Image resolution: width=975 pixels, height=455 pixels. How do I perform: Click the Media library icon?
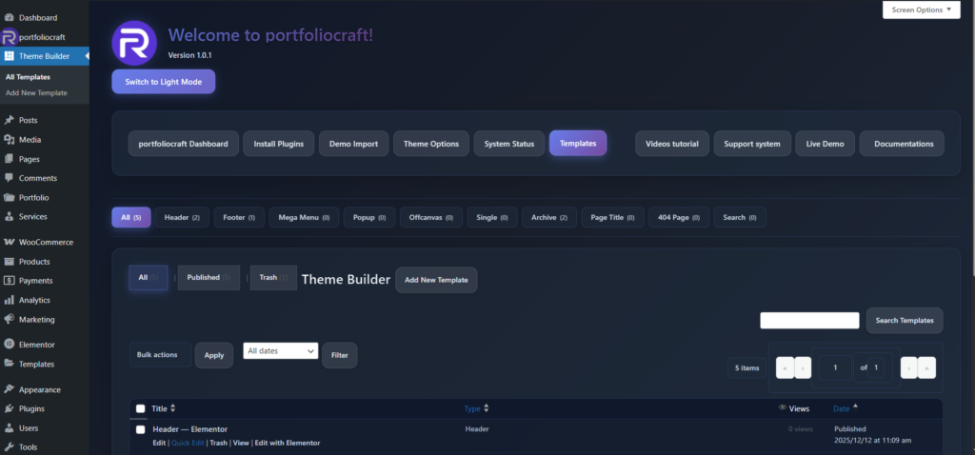point(9,140)
